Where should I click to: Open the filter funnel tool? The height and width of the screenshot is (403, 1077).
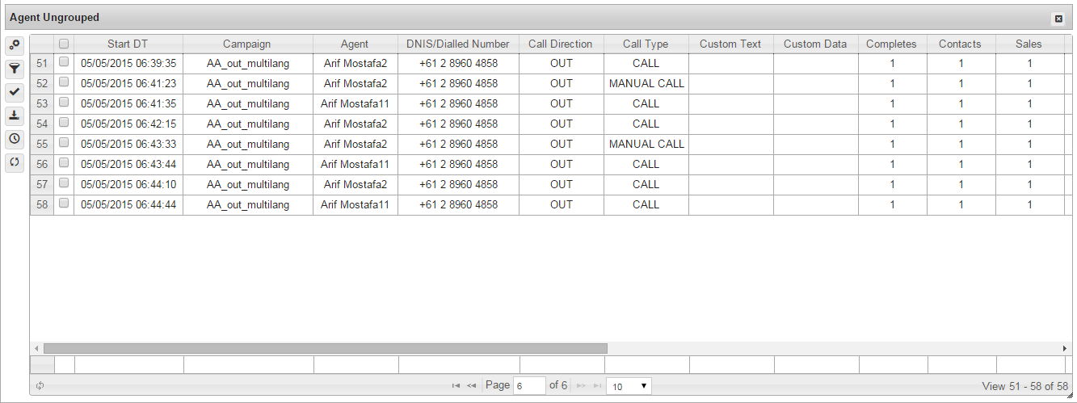tap(14, 69)
